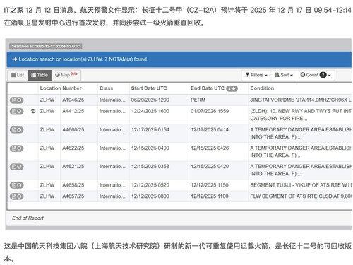
Task: Sort by Start Date UTC header
Action: pos(149,88)
